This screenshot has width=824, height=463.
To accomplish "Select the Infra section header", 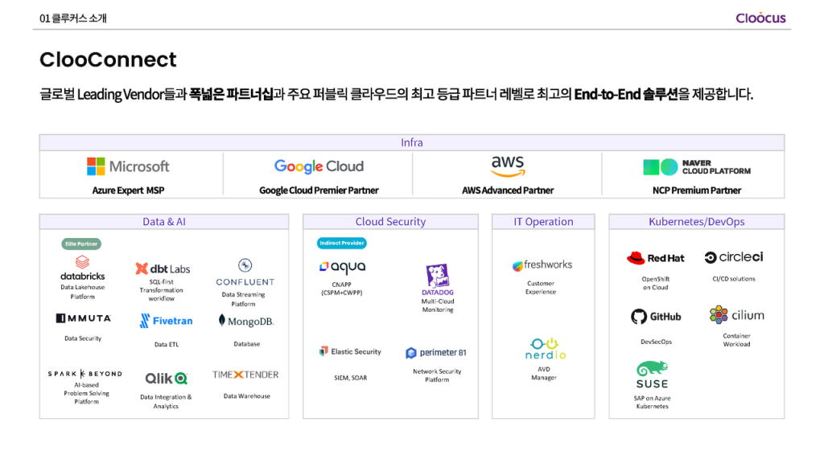I will point(412,142).
